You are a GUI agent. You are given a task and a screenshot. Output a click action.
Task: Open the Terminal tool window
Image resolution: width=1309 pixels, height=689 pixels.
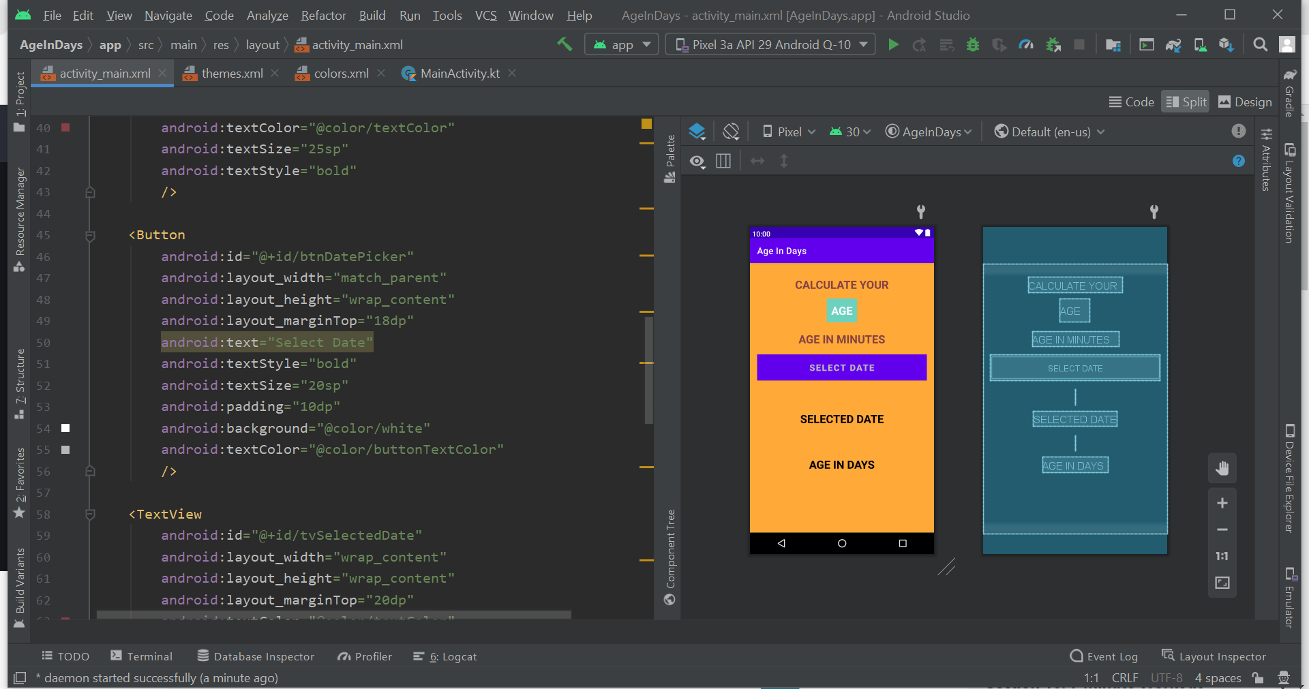coord(142,656)
